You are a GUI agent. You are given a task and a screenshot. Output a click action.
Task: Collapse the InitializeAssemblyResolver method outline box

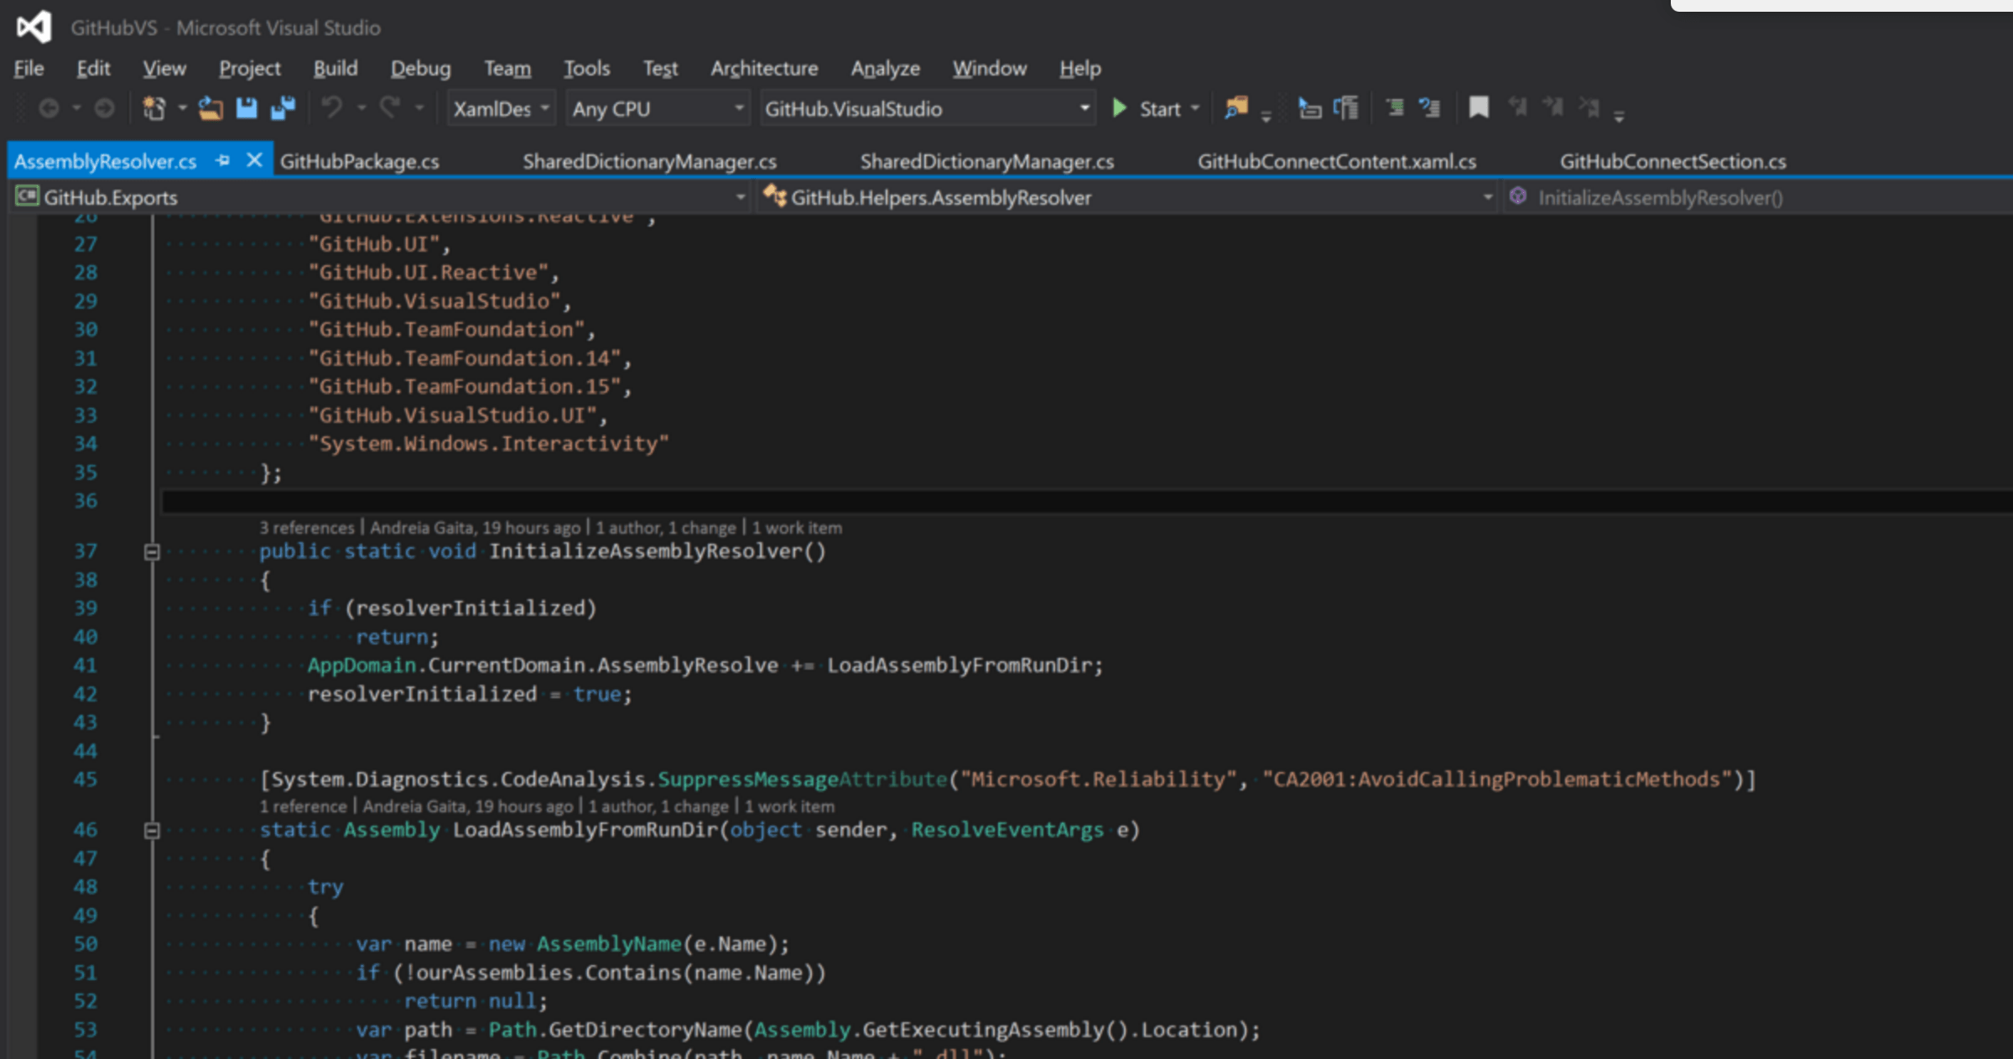151,551
